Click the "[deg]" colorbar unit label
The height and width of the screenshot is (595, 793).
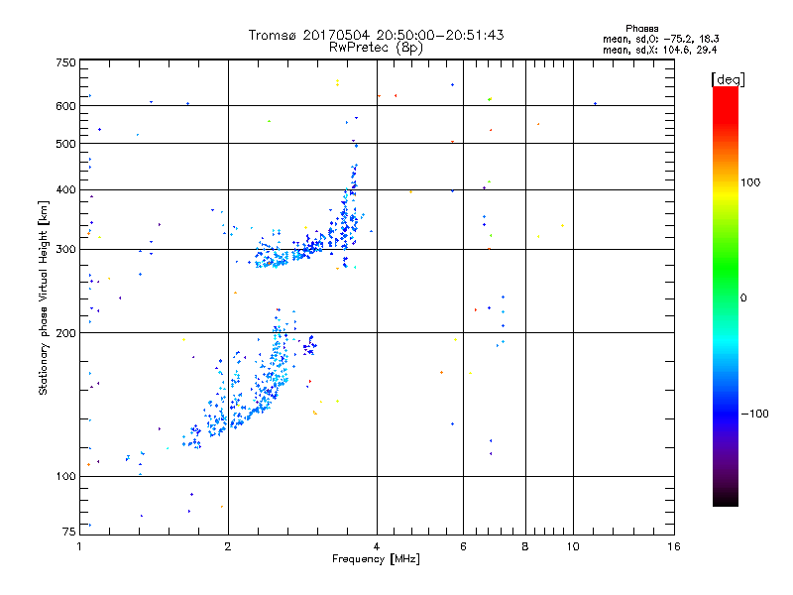pos(728,79)
